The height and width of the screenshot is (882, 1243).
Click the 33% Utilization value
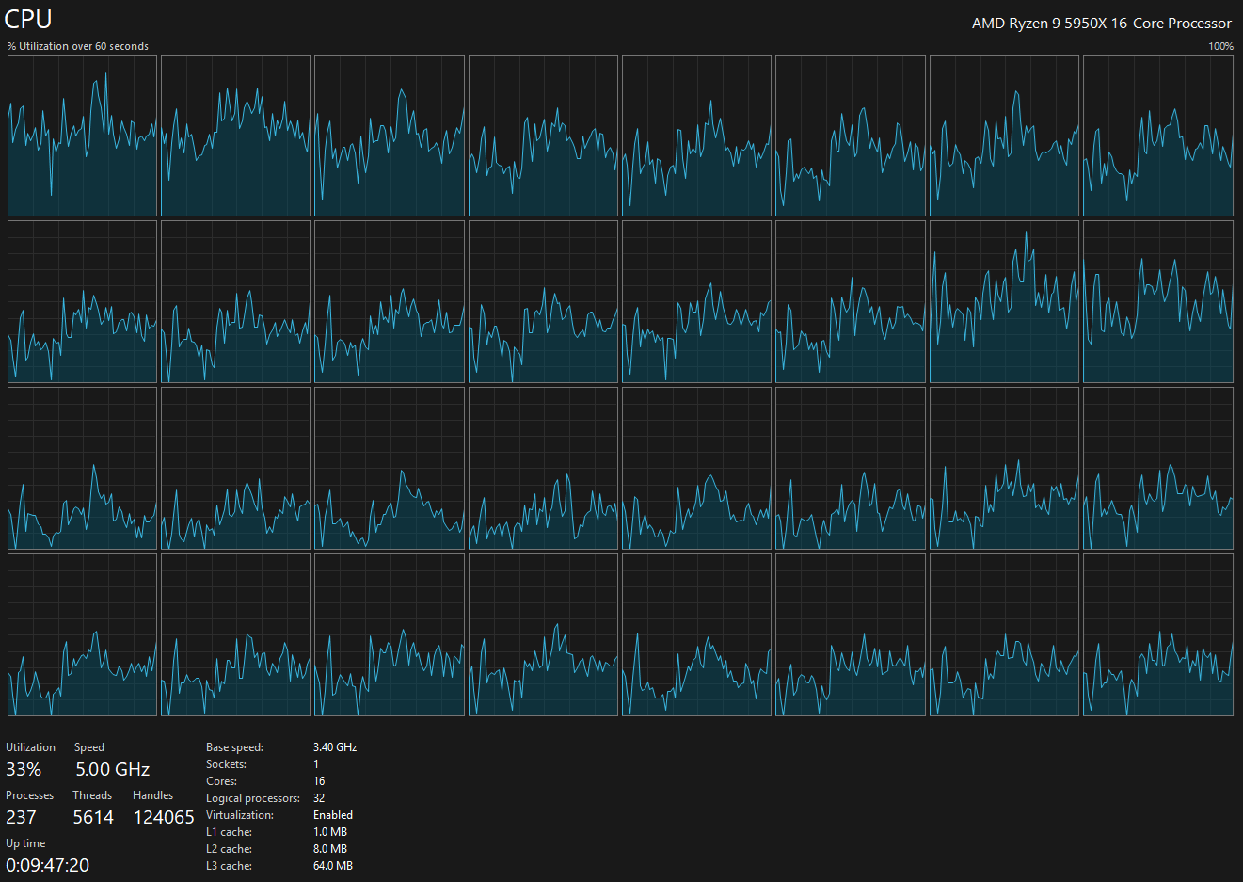tap(24, 769)
